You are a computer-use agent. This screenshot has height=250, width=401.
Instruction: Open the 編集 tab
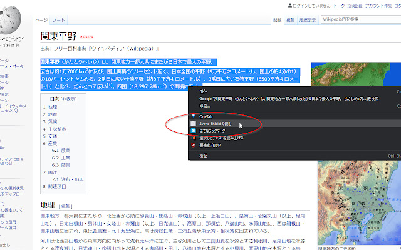click(290, 20)
